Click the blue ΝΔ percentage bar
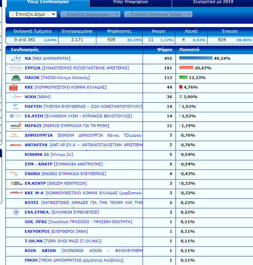Image resolution: width=253 pixels, height=265 pixels. click(195, 58)
